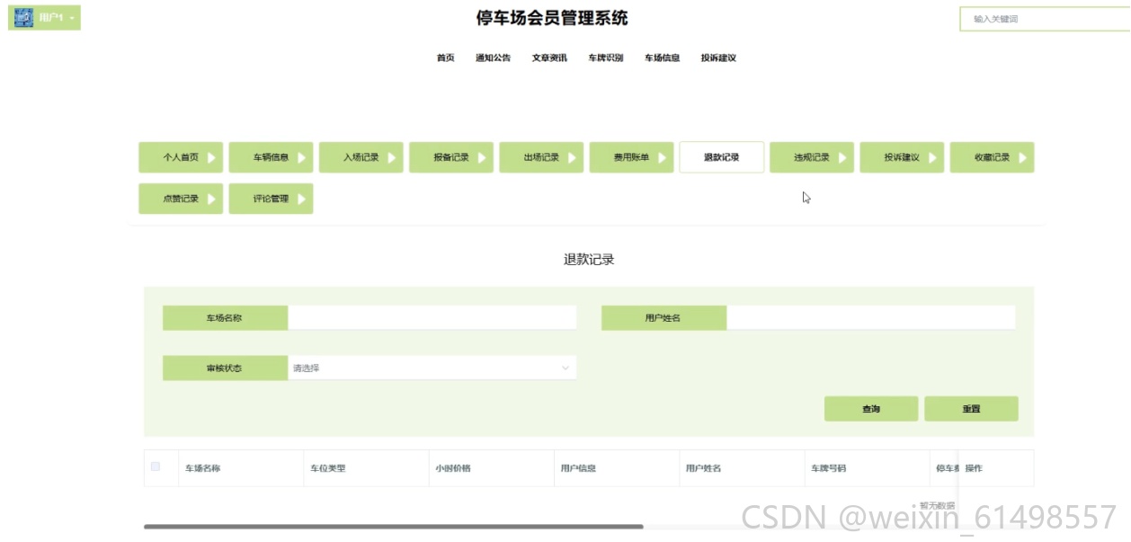Viewport: 1131px width, 542px height.
Task: Open 投诉建议 in the top navigation bar
Action: 718,58
